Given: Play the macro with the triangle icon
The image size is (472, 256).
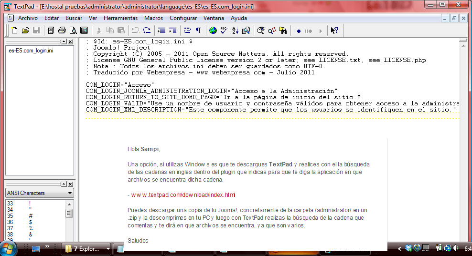Looking at the screenshot, I should tap(321, 31).
